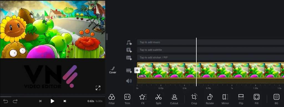The width and height of the screenshot is (284, 107).
Task: Click the 1s timeline ruler mark
Action: (x=232, y=88)
